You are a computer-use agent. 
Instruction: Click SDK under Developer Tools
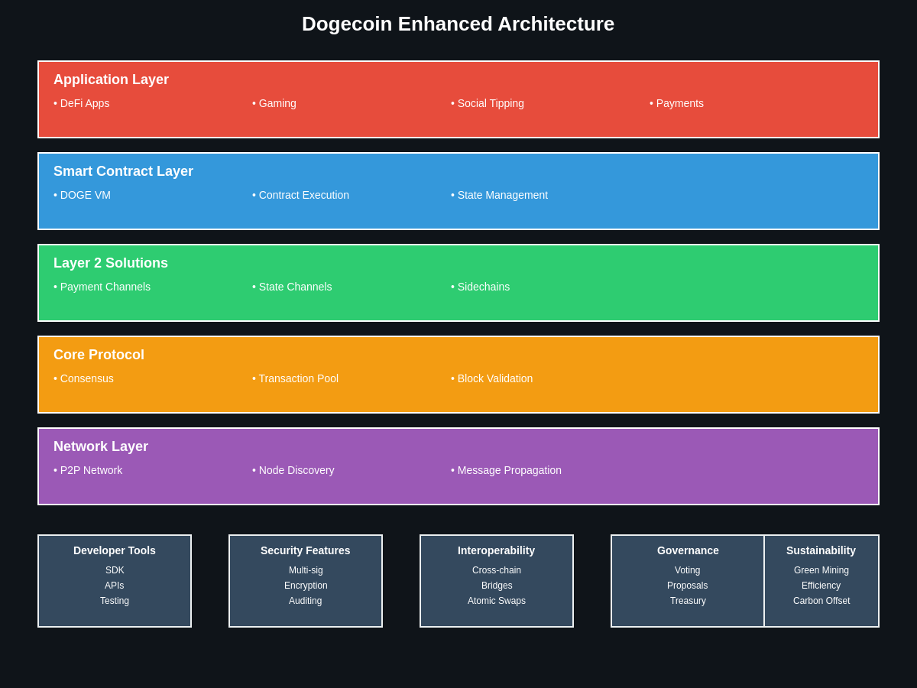[115, 570]
